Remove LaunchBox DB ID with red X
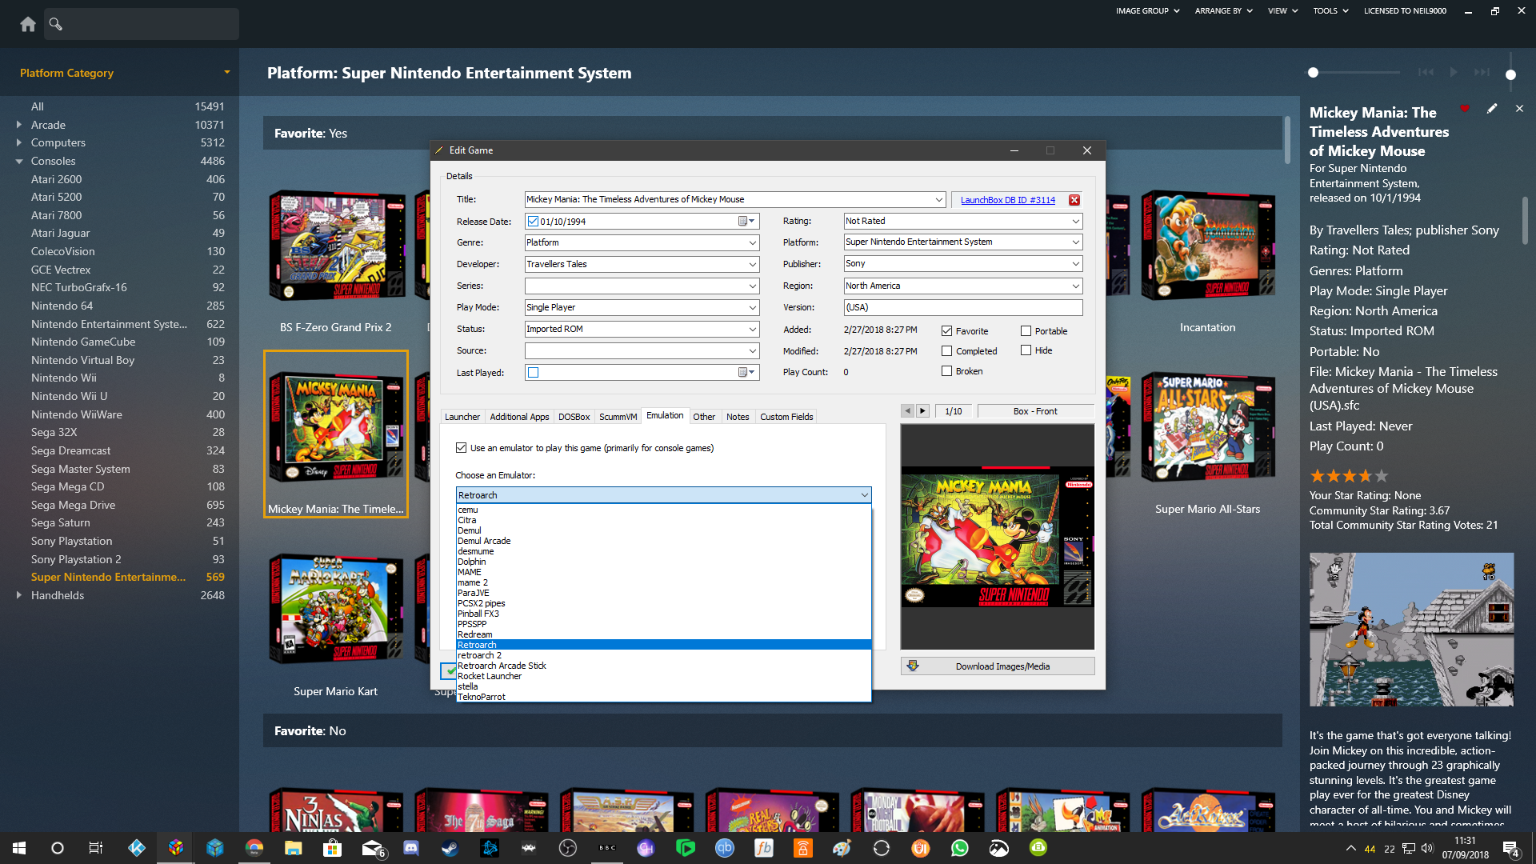 (1074, 200)
